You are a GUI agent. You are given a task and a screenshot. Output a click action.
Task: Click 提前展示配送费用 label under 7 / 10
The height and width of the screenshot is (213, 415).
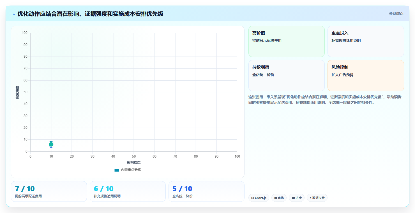28,196
